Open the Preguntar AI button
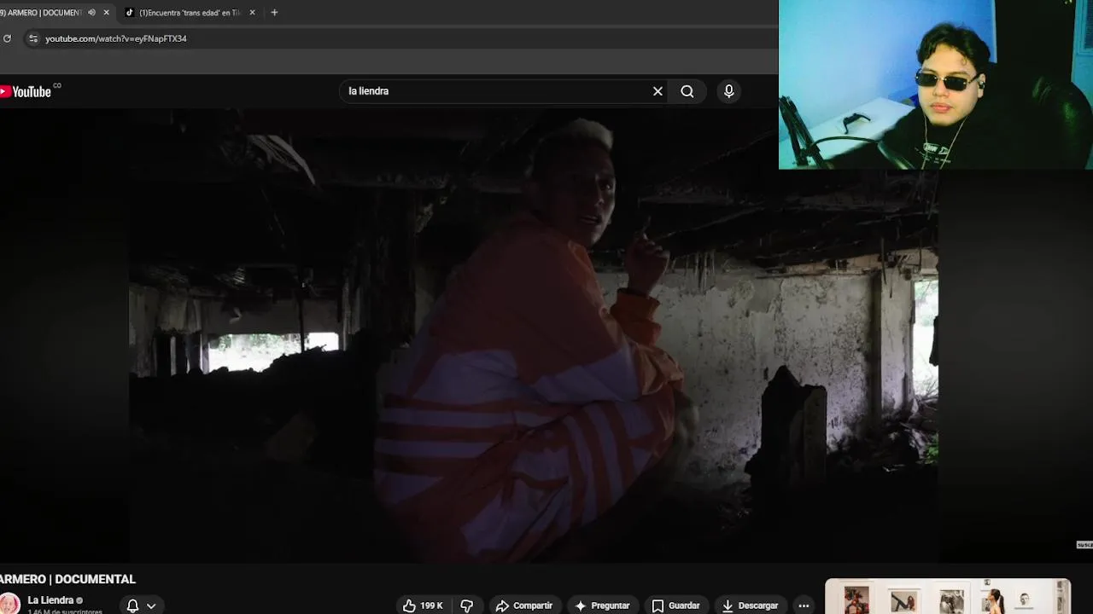The height and width of the screenshot is (614, 1093). click(603, 605)
